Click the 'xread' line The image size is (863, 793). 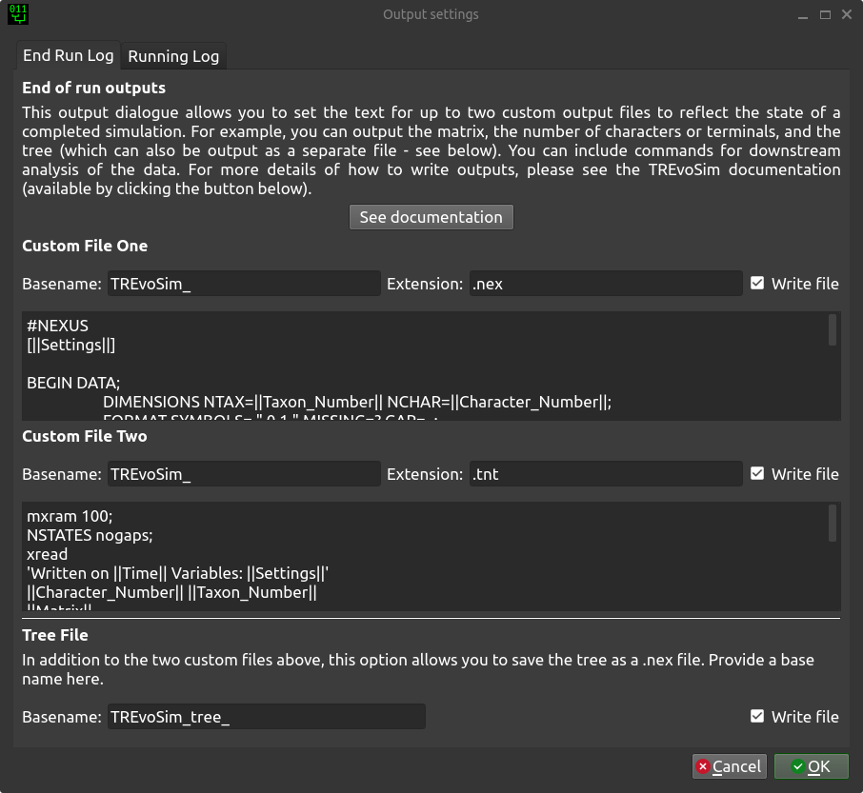pyautogui.click(x=48, y=554)
